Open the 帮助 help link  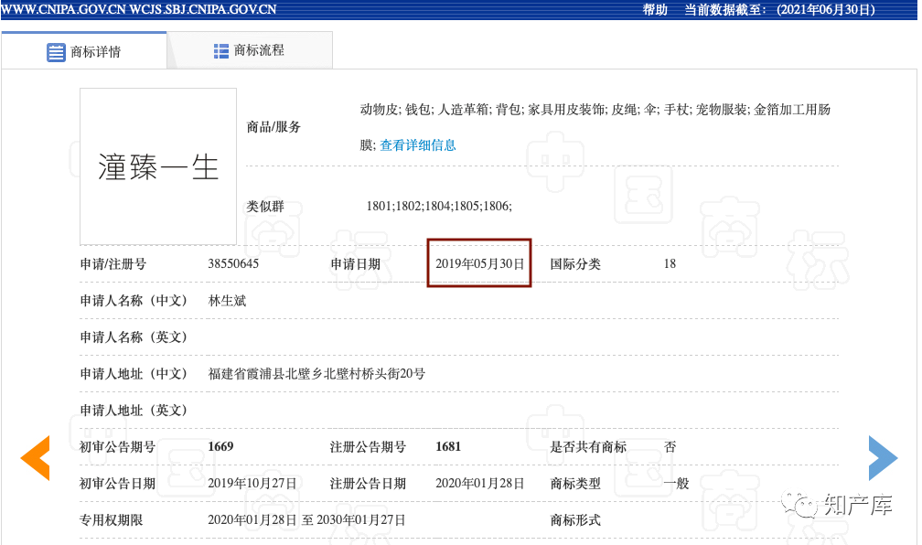[655, 10]
